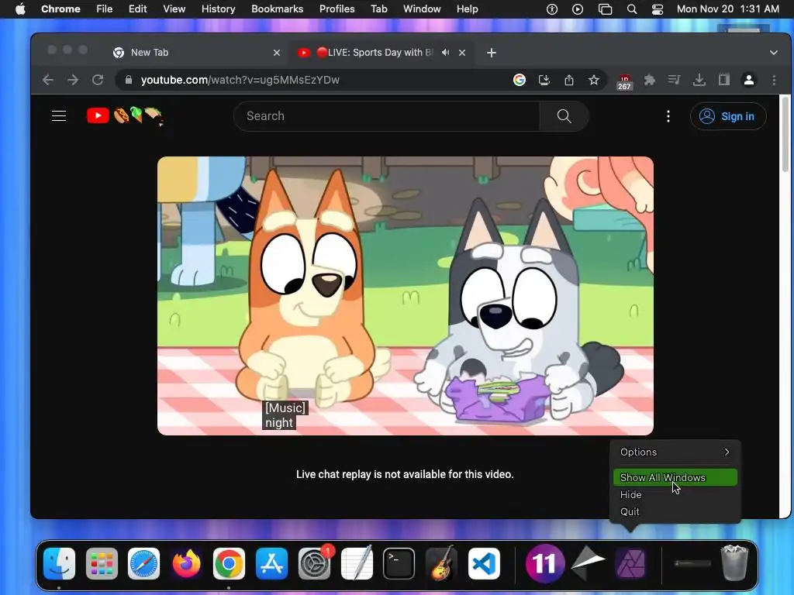The width and height of the screenshot is (794, 595).
Task: Click the lock icon beside youtube.com
Action: pos(129,80)
